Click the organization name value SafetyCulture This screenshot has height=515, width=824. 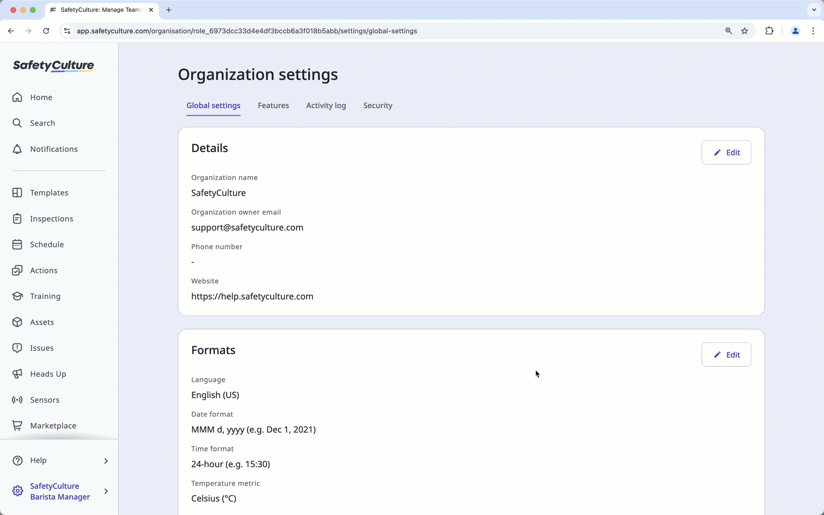coord(219,193)
